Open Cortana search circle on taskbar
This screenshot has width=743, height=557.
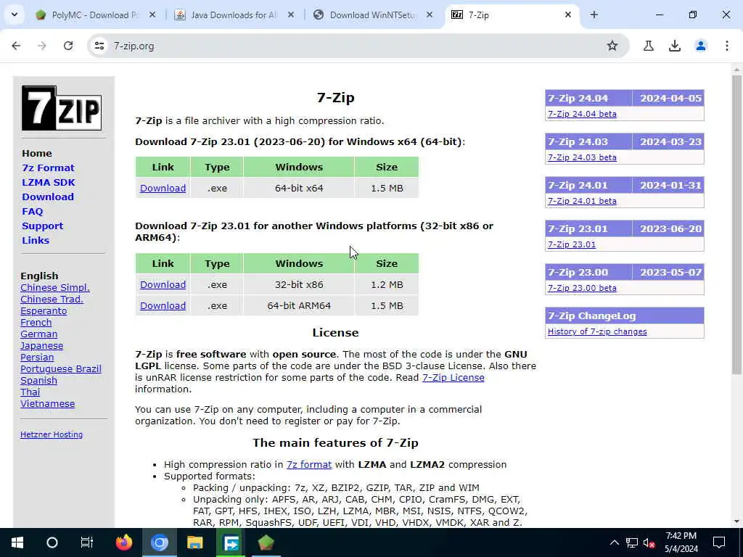[52, 542]
